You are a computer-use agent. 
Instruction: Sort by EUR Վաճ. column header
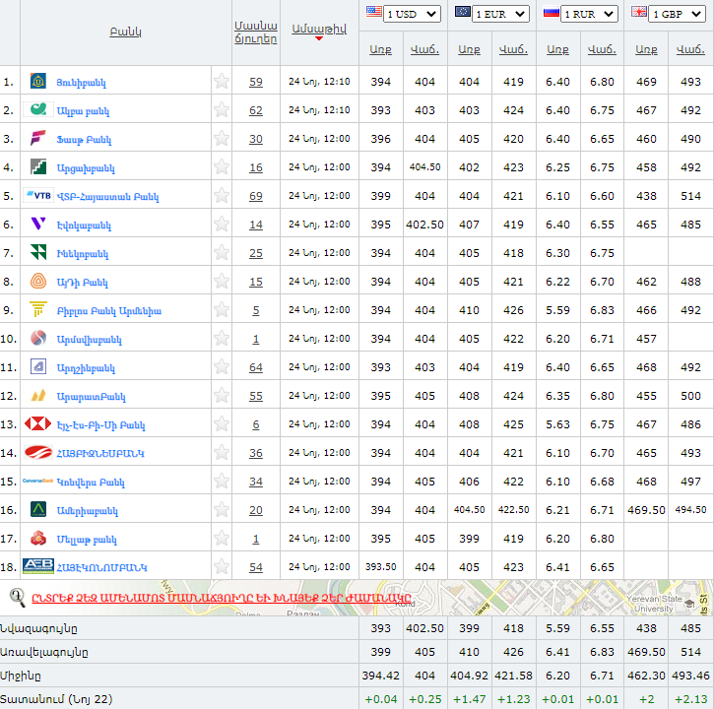pos(514,49)
